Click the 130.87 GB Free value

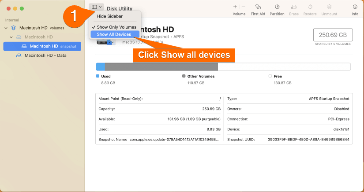282,83
